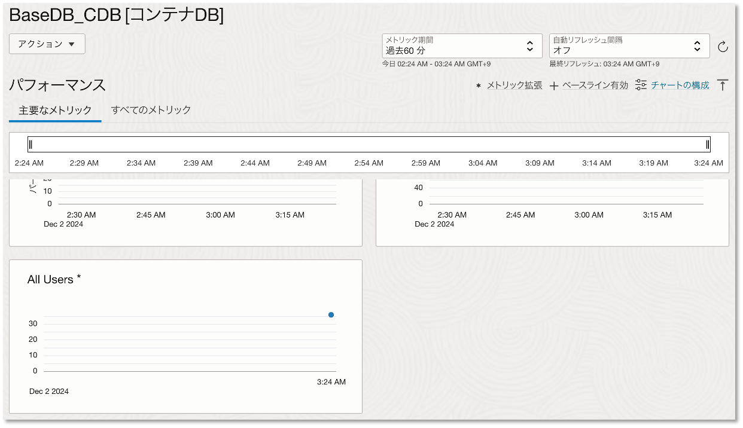This screenshot has width=743, height=428.
Task: Open the 自動リフレッシュ間隔 dropdown
Action: pos(628,46)
